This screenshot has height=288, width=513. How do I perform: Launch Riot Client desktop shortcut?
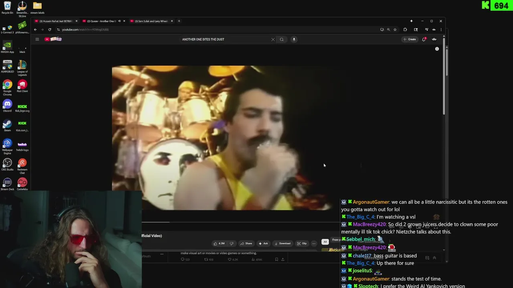pos(22,86)
